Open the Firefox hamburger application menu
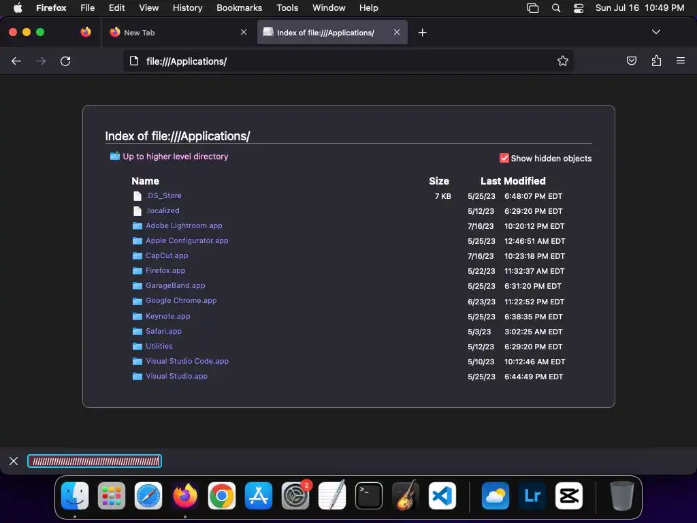The image size is (697, 523). (681, 61)
